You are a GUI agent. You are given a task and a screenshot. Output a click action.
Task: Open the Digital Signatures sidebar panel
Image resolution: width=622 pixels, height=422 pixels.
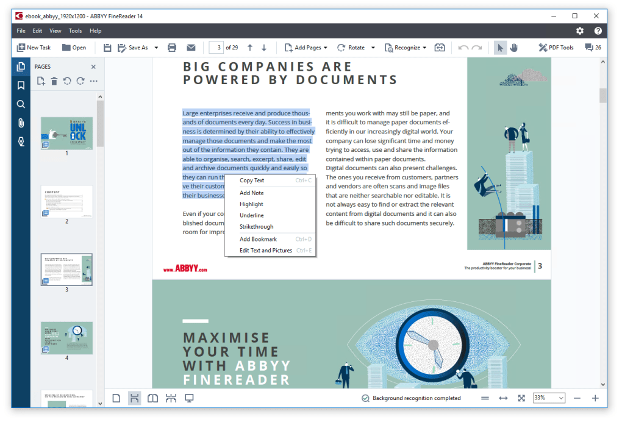(x=21, y=141)
